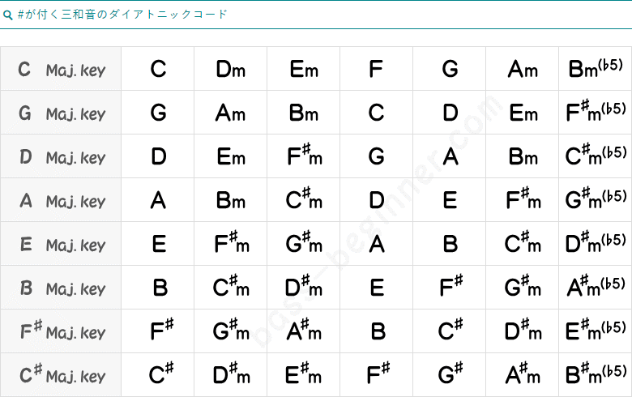Click the F#m chord in D major row

tap(304, 156)
